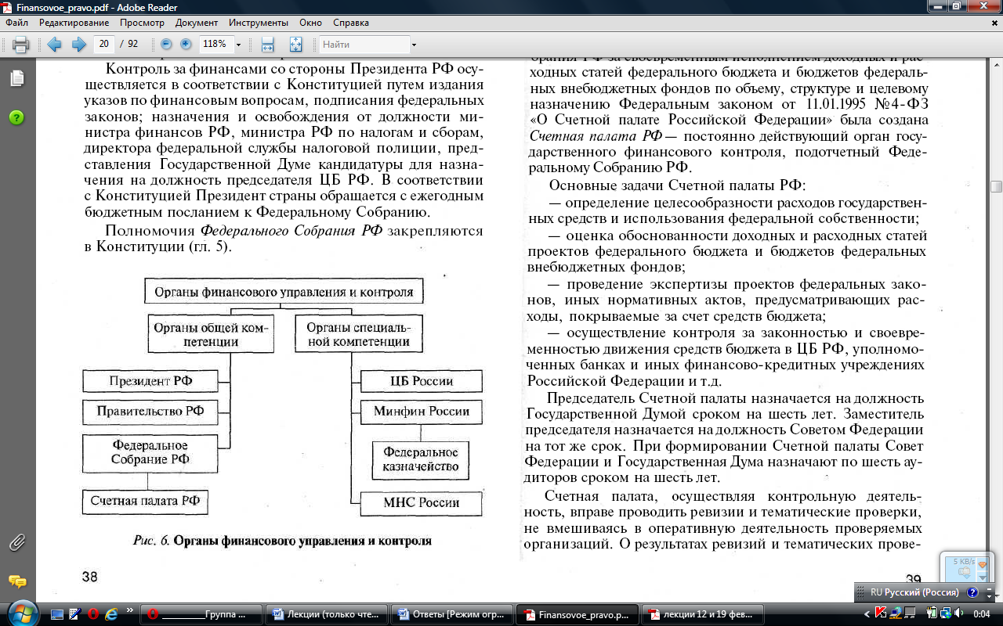Click the vertical scrollbar thumb
The width and height of the screenshot is (1003, 626).
tap(996, 186)
